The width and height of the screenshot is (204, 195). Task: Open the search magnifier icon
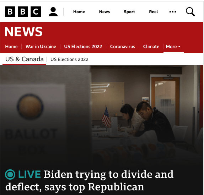(190, 12)
